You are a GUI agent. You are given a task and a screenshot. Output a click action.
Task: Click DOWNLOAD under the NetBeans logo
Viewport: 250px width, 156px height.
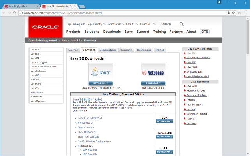coord(153,83)
